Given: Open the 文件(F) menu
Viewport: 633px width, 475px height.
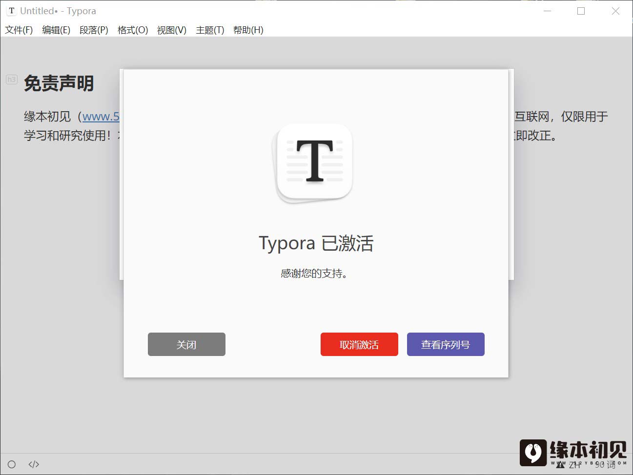Looking at the screenshot, I should 19,30.
